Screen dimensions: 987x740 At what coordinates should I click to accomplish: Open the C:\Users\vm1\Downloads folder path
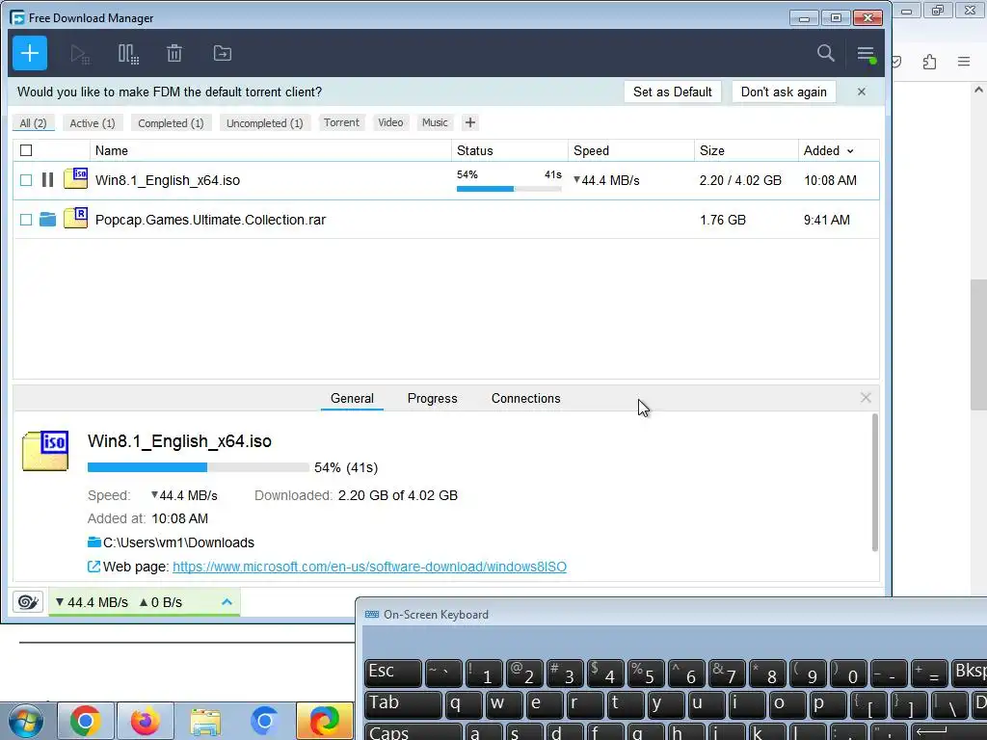178,542
